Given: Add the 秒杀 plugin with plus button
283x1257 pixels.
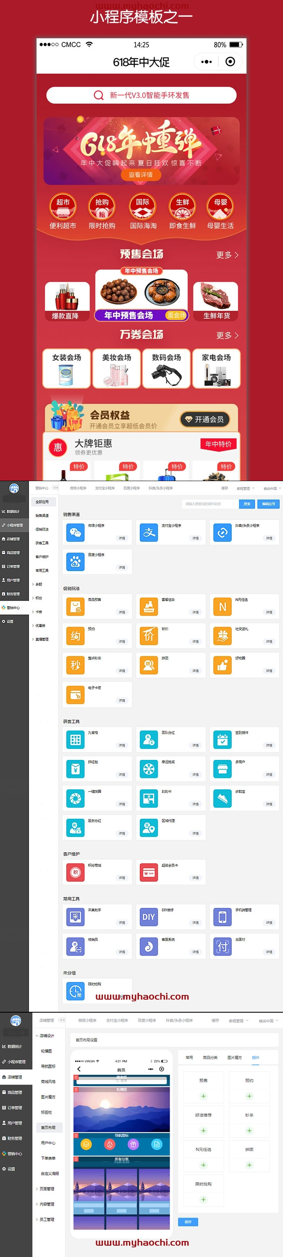Looking at the screenshot, I should (x=249, y=1130).
